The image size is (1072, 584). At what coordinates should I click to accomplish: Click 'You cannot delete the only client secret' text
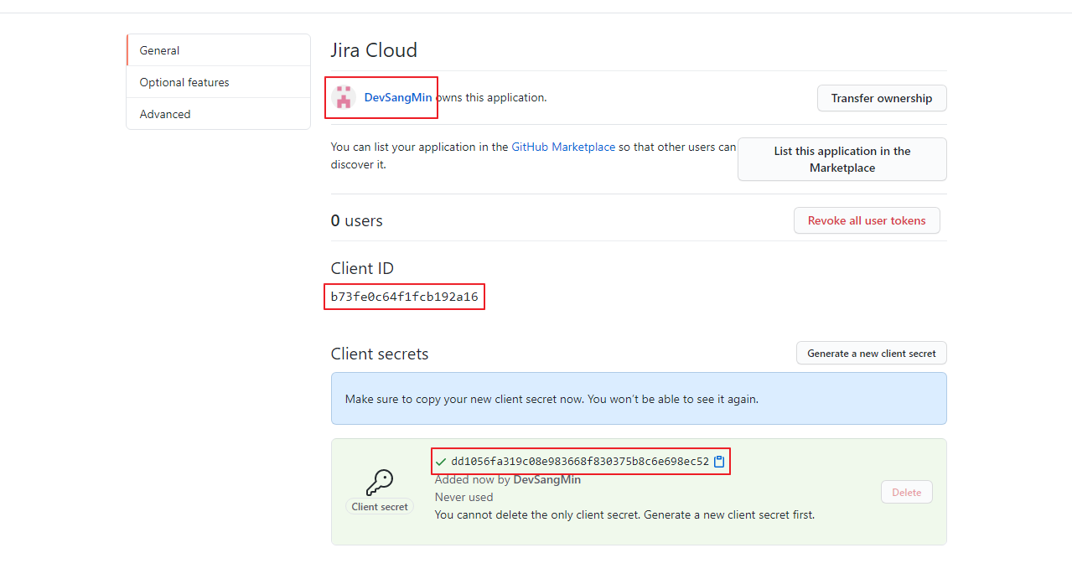tap(624, 514)
